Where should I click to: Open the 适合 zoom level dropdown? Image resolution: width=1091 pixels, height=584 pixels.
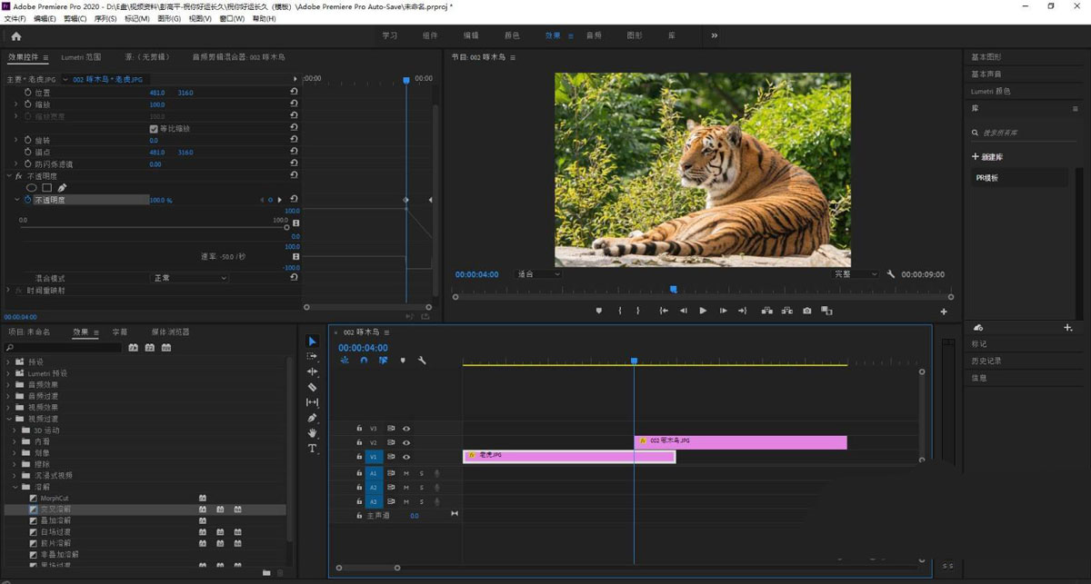537,274
